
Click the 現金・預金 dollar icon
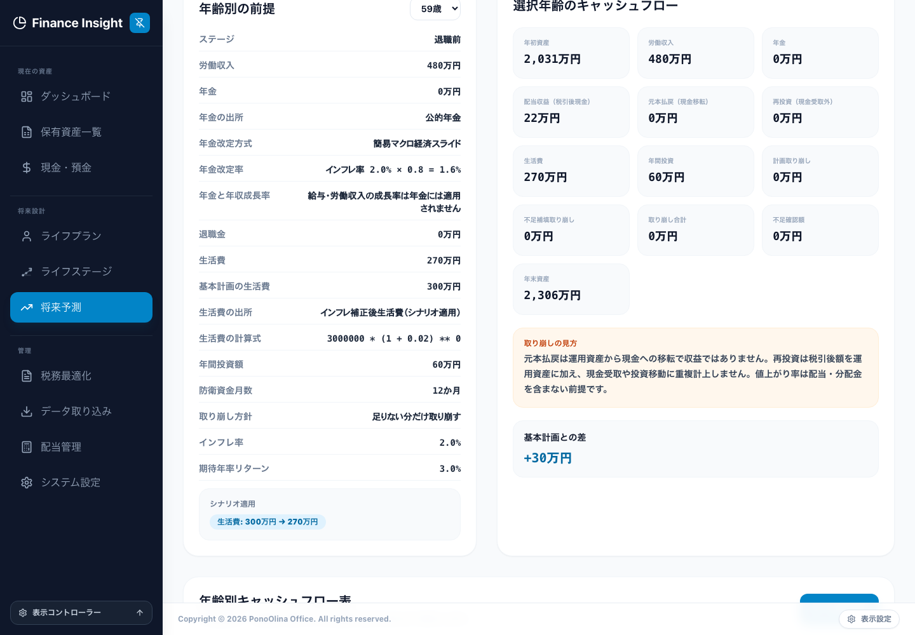[x=27, y=168]
